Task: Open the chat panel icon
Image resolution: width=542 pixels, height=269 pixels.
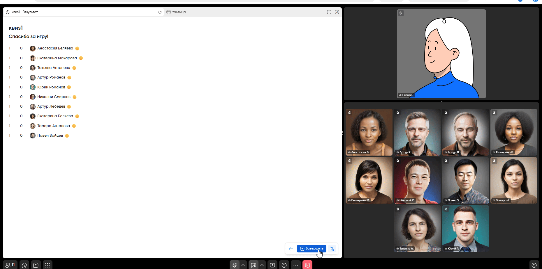Action: coord(24,265)
